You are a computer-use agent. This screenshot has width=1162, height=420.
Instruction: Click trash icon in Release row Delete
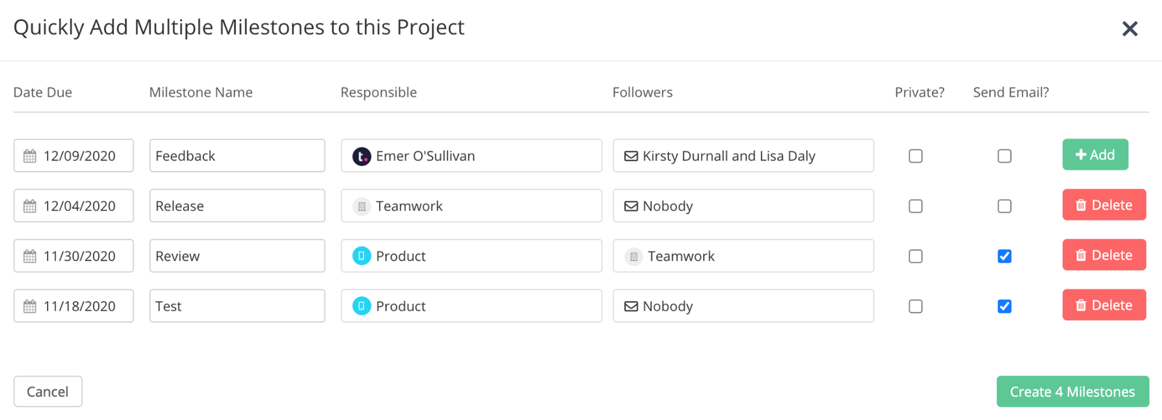click(x=1081, y=206)
